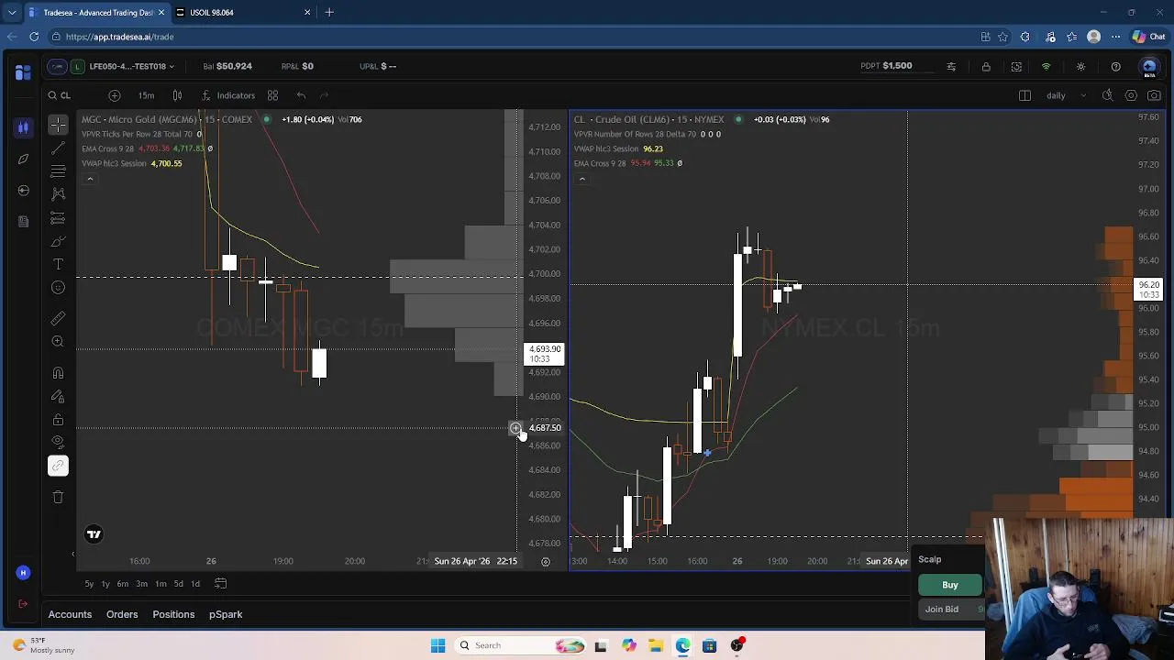Click the H user avatar in sidebar
The image size is (1174, 660).
click(x=23, y=573)
